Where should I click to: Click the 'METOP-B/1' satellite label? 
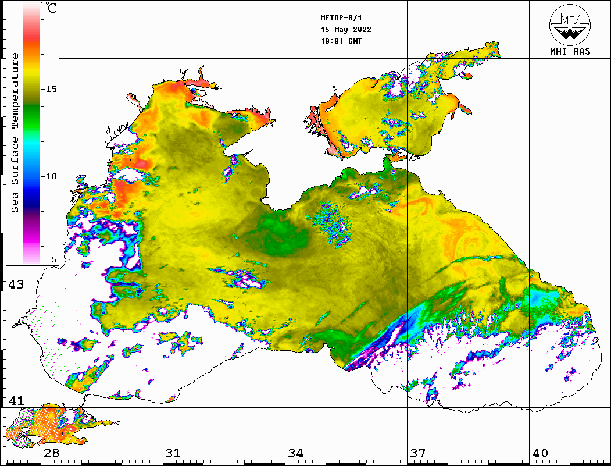[341, 18]
